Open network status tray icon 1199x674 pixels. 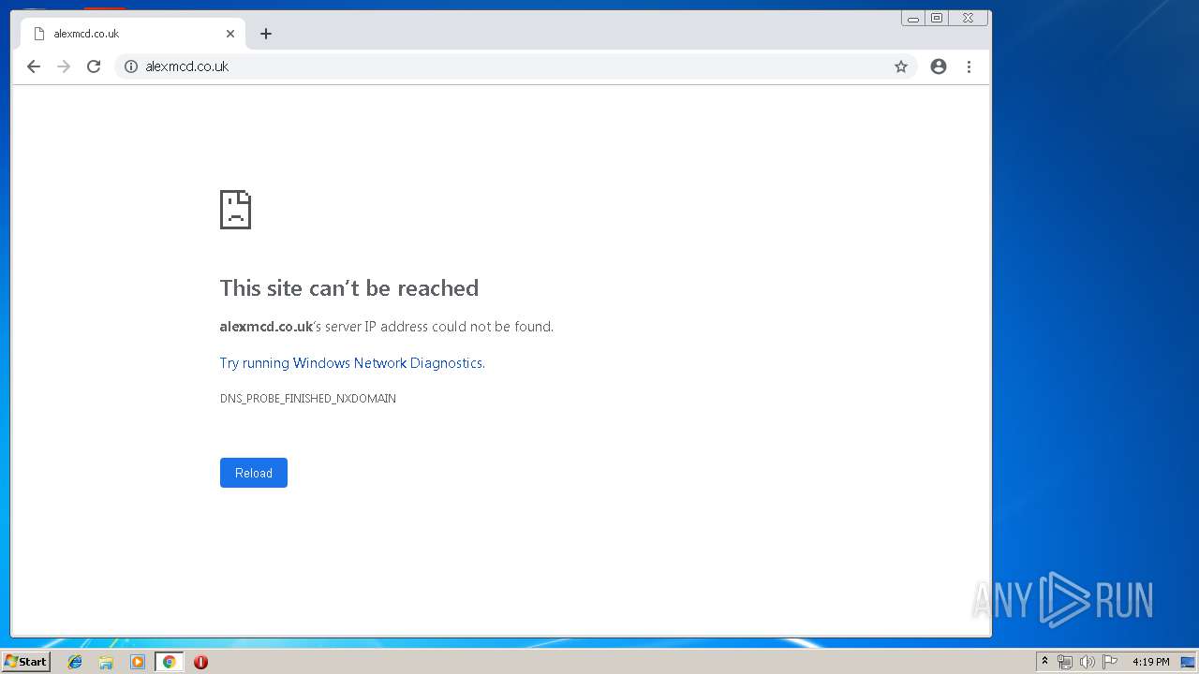[x=1065, y=662]
